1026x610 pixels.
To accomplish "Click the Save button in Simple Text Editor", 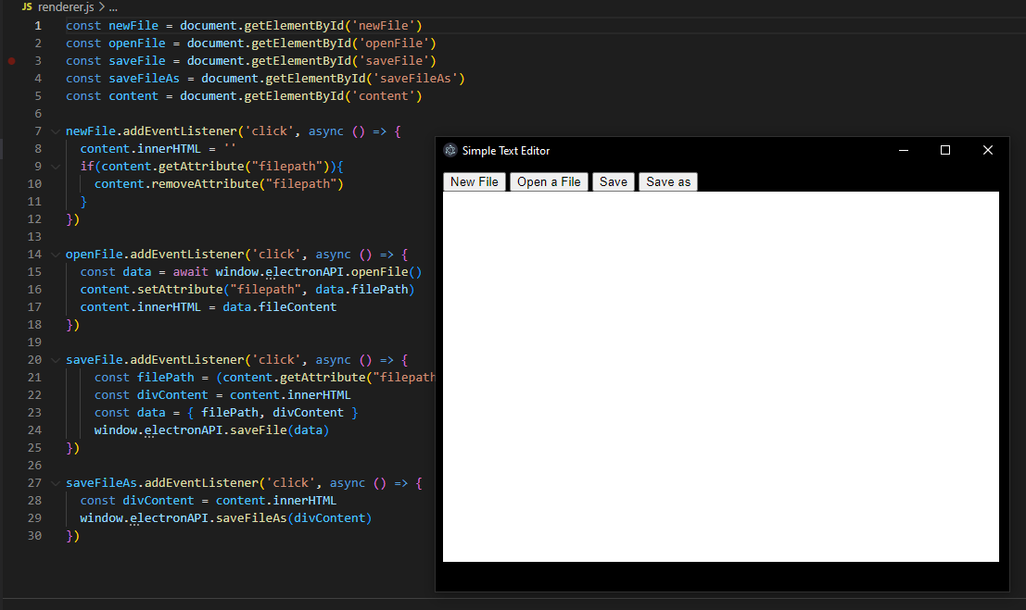I will (x=614, y=181).
